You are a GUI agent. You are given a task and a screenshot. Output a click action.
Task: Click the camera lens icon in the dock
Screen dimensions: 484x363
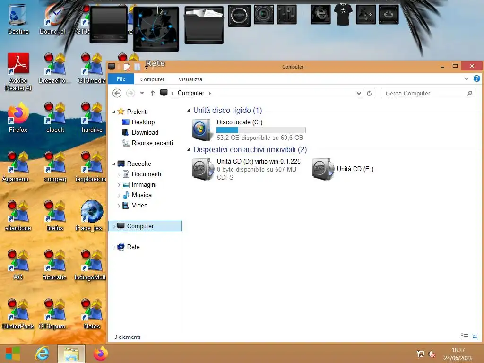pos(264,14)
